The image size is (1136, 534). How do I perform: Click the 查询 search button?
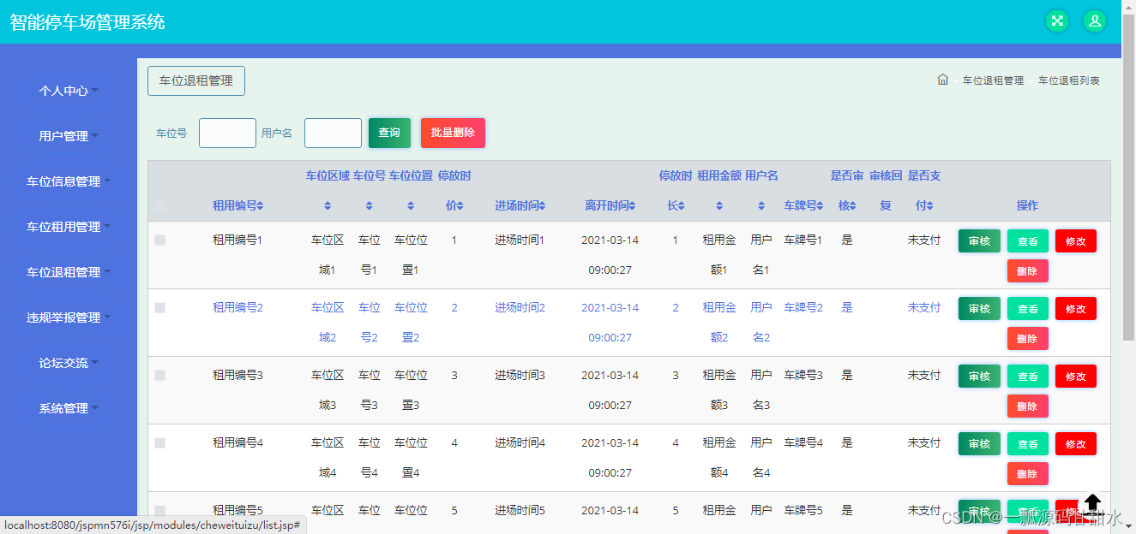[x=389, y=133]
